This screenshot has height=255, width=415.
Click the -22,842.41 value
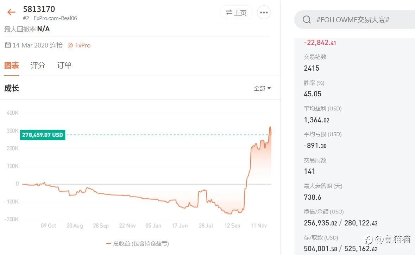coord(320,43)
